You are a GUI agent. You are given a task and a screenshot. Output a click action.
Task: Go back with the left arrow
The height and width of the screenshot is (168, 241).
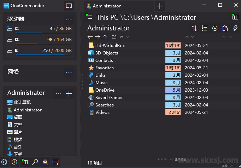tap(90, 37)
